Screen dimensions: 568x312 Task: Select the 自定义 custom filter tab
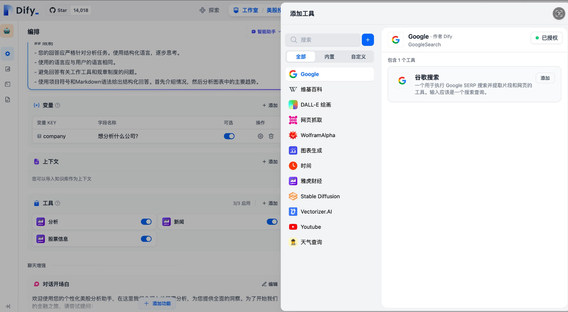tap(358, 57)
